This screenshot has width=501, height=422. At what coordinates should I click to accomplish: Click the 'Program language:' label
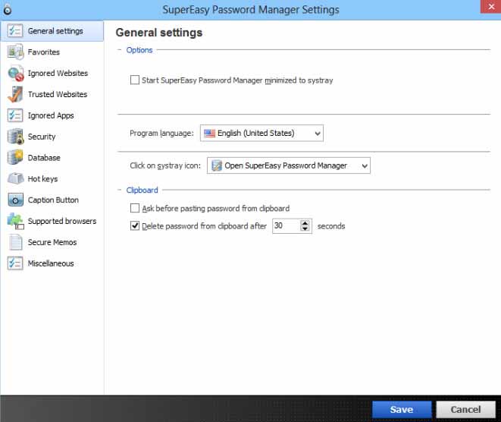(161, 133)
